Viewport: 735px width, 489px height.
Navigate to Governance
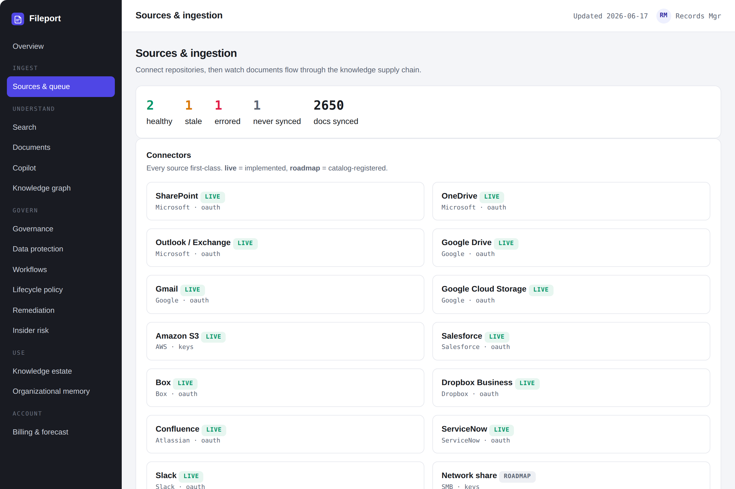coord(61,229)
